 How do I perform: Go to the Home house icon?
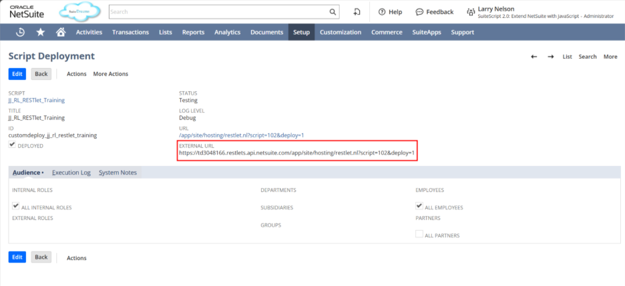click(61, 32)
